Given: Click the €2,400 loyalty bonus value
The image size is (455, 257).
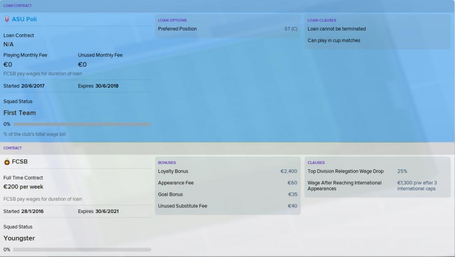Looking at the screenshot, I should tap(289, 171).
